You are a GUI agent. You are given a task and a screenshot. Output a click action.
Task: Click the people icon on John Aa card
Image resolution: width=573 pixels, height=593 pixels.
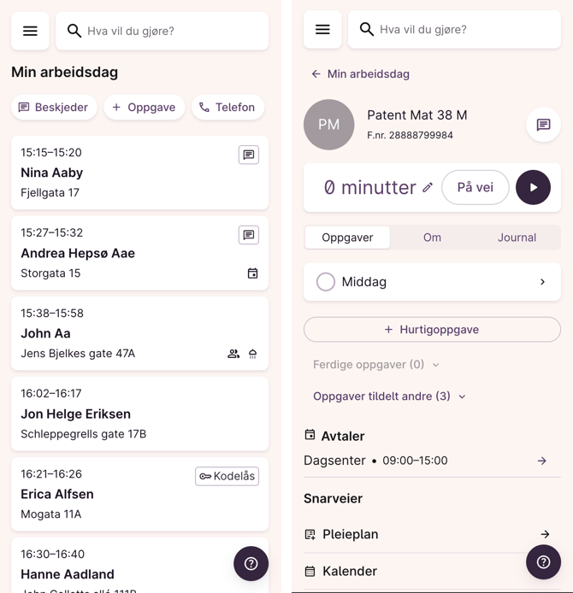233,354
